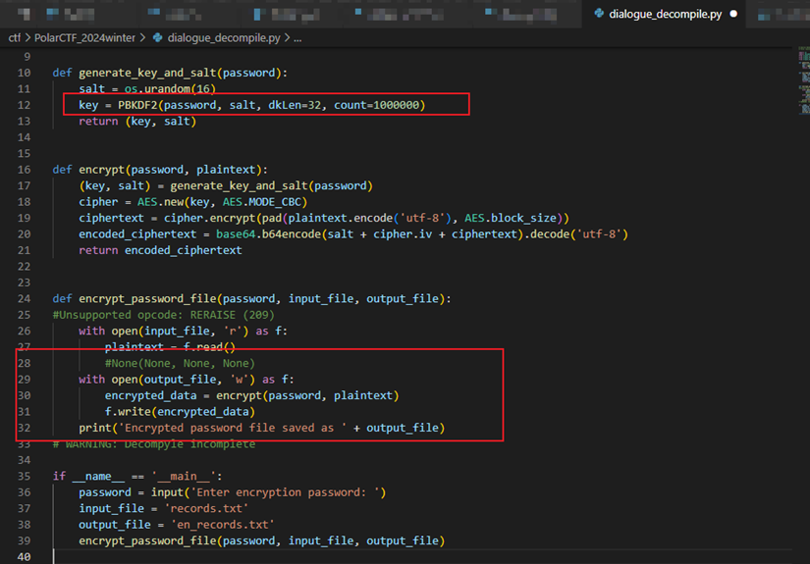Expand the breadcrumb ellipsis symbol list

click(298, 37)
